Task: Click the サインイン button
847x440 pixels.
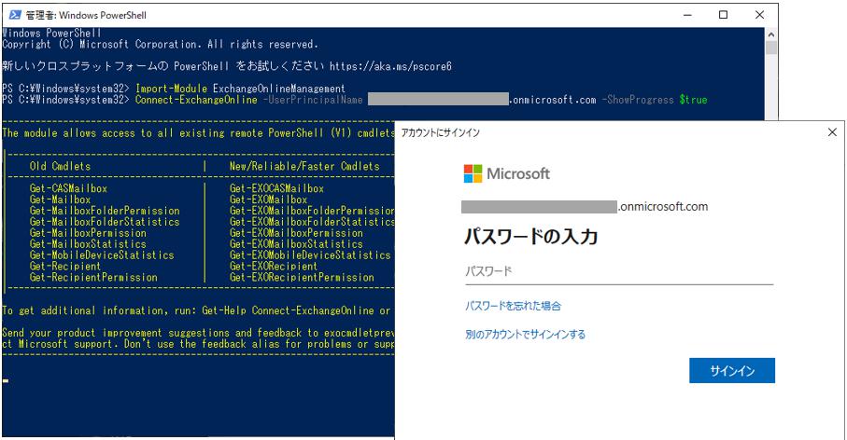Action: tap(732, 370)
